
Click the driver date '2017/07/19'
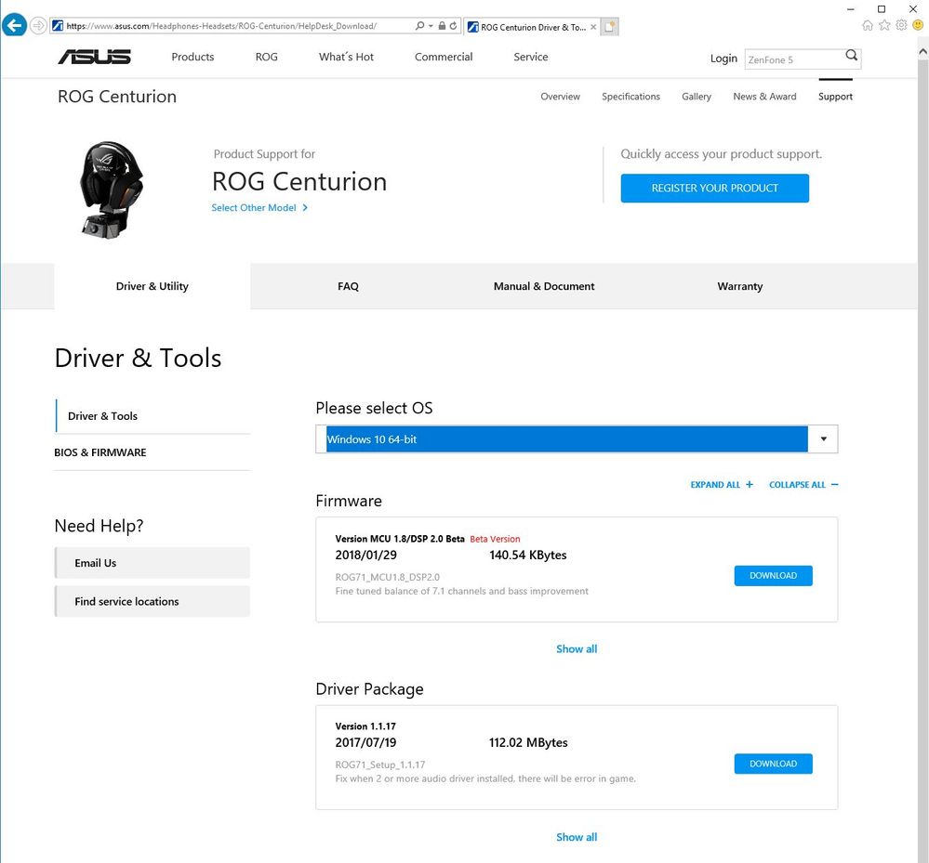(366, 743)
